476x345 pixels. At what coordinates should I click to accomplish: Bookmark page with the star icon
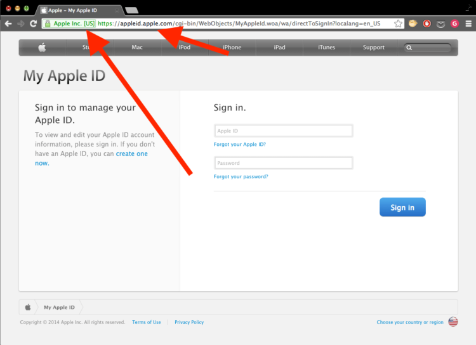coord(398,23)
